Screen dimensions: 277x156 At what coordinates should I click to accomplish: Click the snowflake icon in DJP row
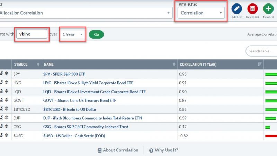(7, 117)
